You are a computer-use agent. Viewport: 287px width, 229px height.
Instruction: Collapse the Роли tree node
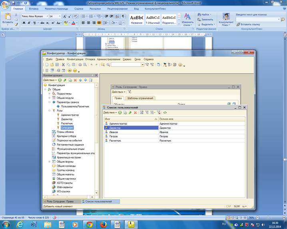(50, 111)
